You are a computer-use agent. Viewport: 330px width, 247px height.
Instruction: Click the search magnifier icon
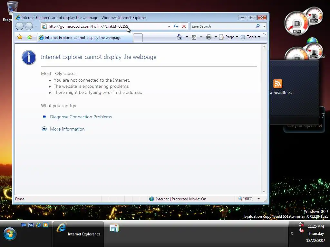257,26
